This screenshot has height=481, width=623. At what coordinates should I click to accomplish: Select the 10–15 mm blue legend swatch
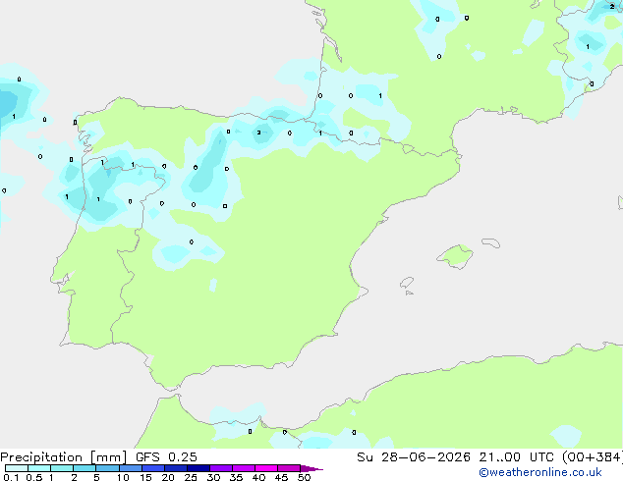131,468
